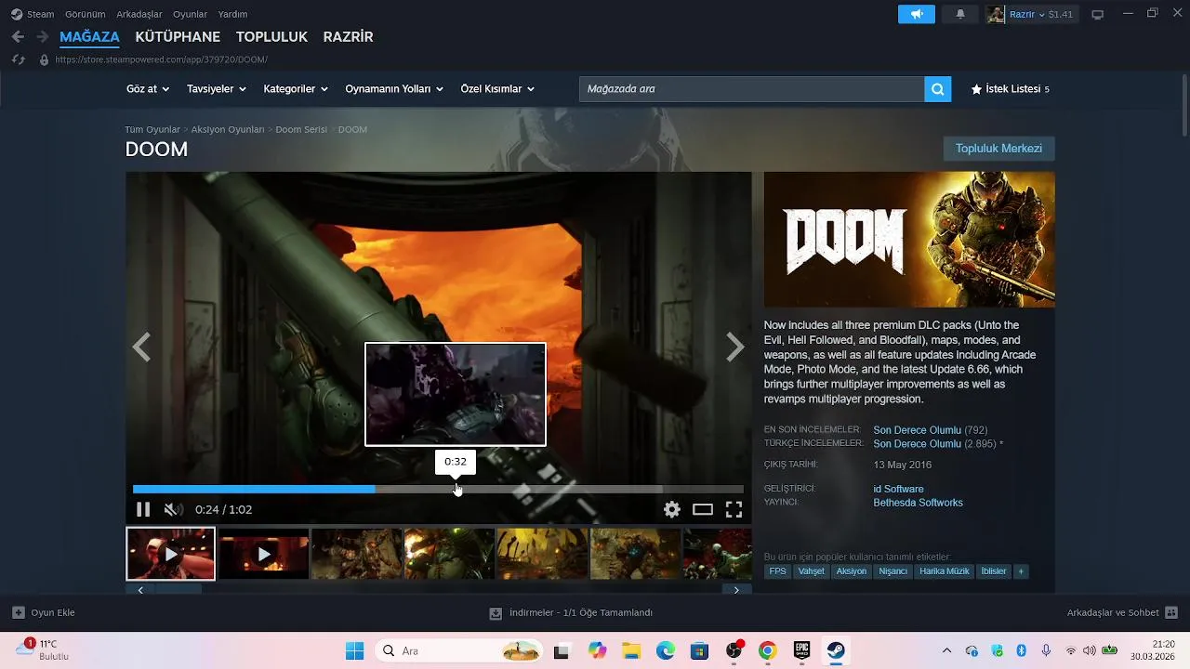Switch to the KÜTÜPHANE tab
This screenshot has width=1190, height=669.
[x=178, y=37]
